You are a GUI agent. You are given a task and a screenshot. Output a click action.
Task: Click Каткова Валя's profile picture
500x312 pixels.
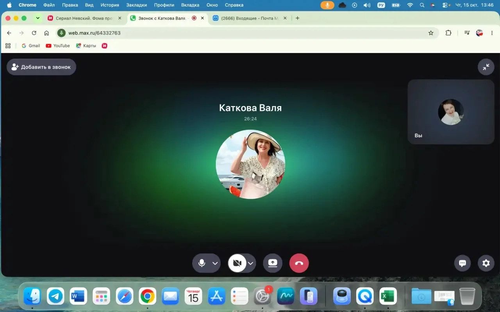point(250,164)
